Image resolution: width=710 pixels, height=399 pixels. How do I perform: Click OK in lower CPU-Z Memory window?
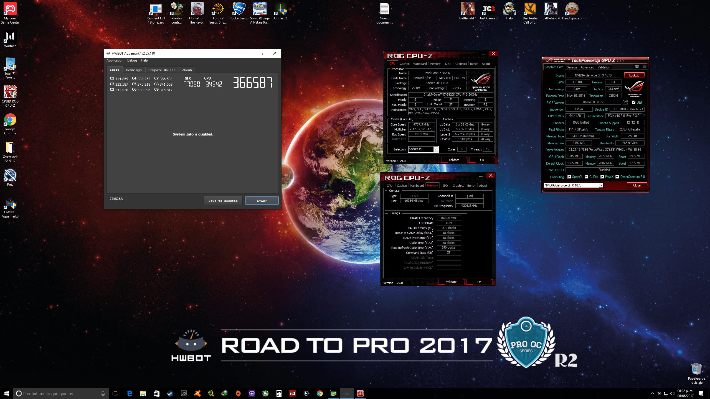point(479,282)
